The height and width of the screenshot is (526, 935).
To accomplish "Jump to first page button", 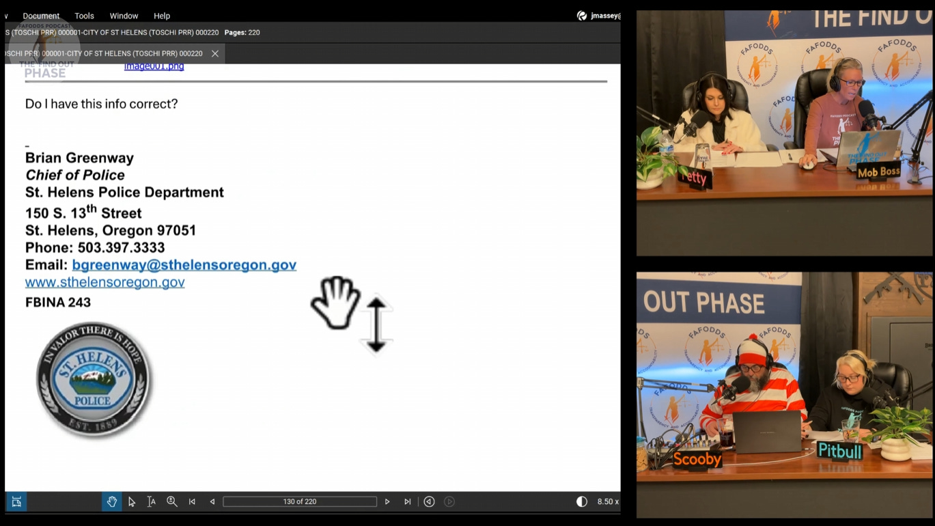I will coord(192,501).
